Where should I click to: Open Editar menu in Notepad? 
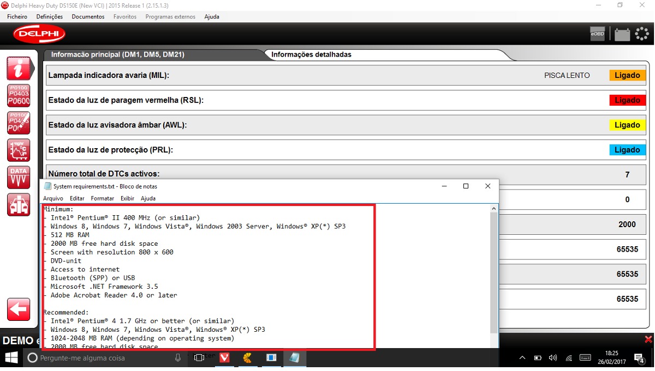tap(77, 198)
